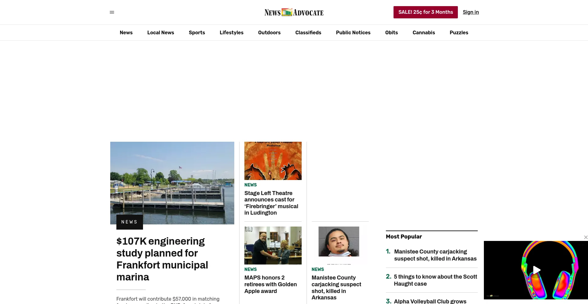Screen dimensions: 588x304
Task: Click the News Advocate logo
Action: point(294,12)
